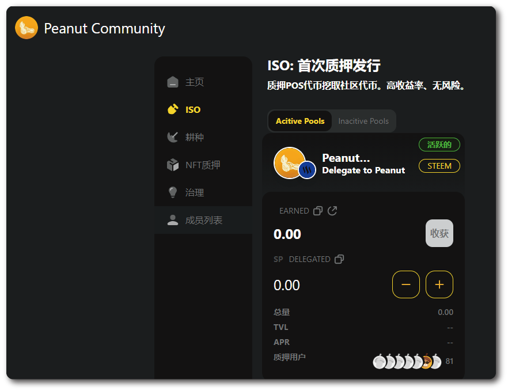This screenshot has width=508, height=391.
Task: Click the SP DELEGATED label text
Action: click(x=302, y=259)
